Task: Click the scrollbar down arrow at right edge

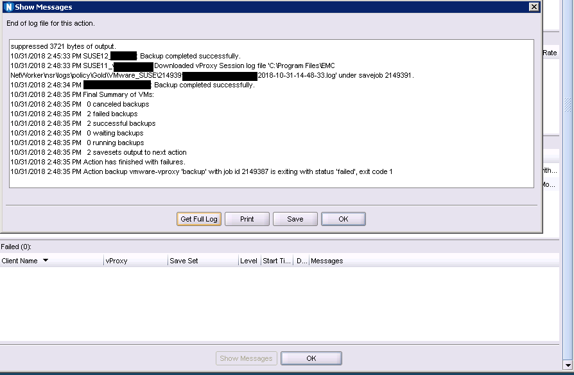Action: [568, 365]
